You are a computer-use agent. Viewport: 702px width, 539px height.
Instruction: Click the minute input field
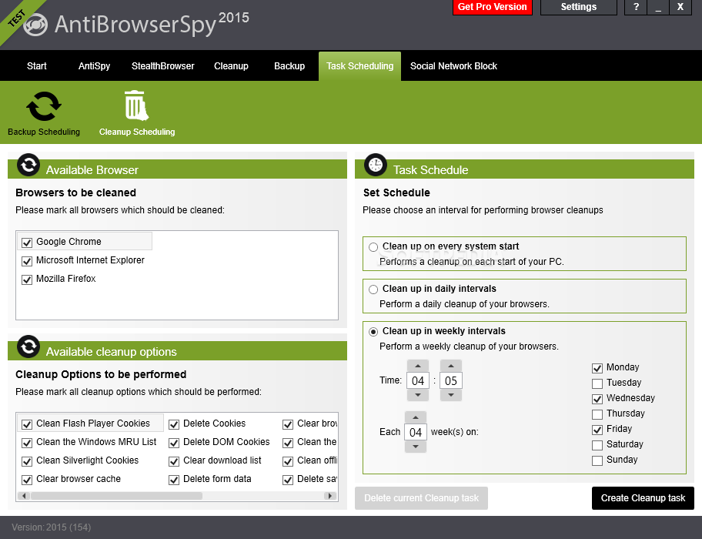pyautogui.click(x=451, y=380)
